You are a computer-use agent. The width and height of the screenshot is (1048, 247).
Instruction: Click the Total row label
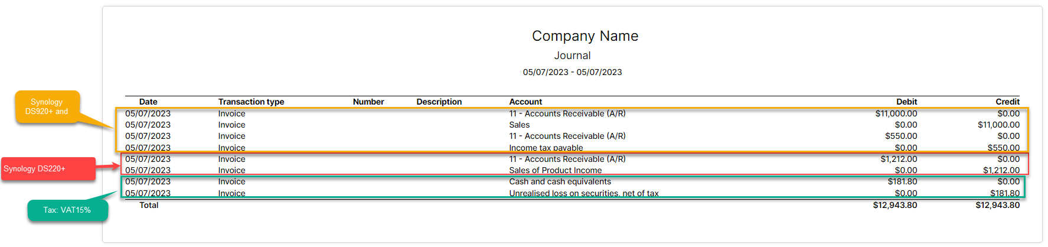point(149,205)
